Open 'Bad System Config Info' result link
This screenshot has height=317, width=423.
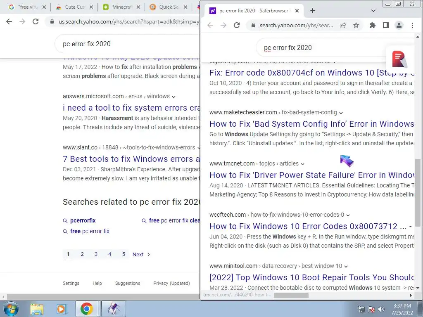pos(312,124)
